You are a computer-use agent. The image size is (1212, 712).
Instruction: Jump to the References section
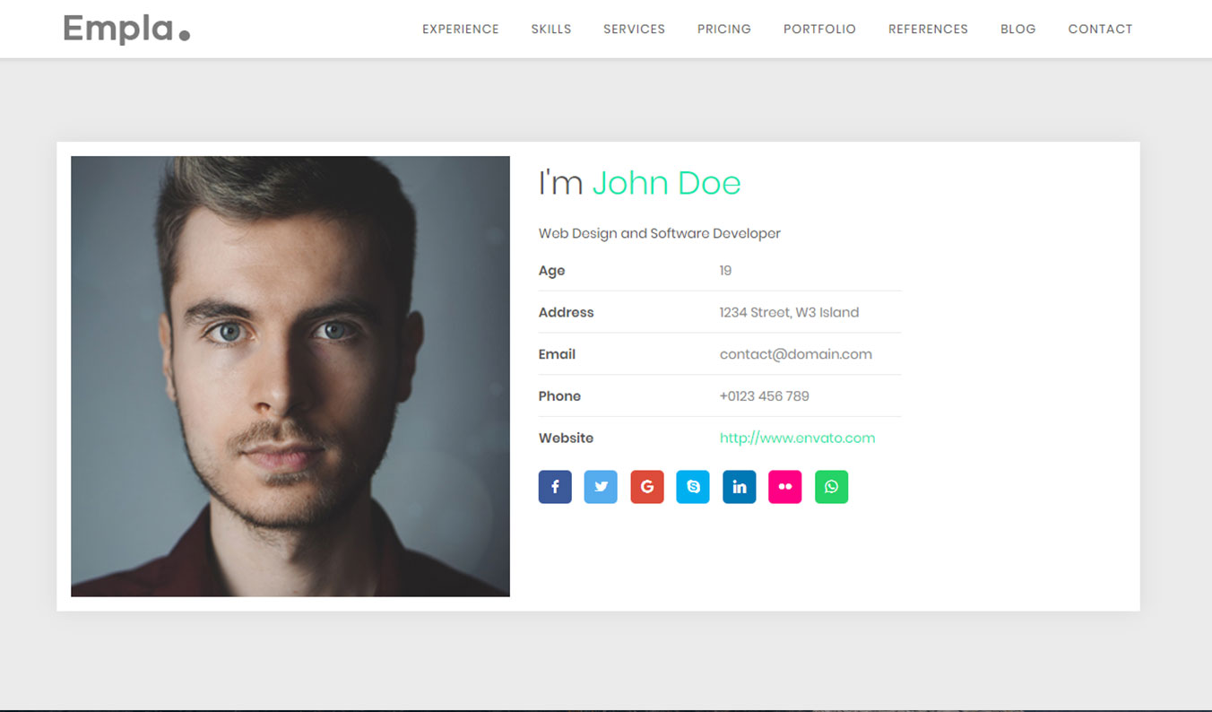point(928,30)
